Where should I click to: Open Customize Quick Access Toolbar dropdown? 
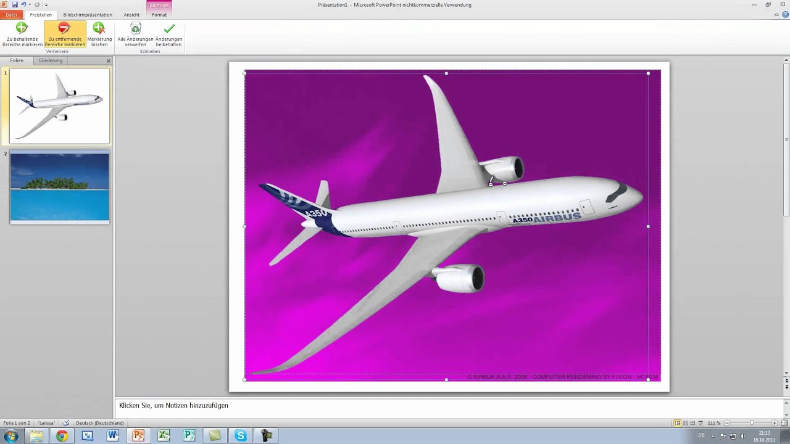(x=46, y=5)
